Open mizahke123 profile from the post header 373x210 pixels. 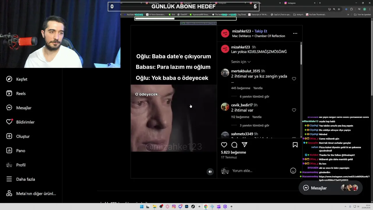[x=241, y=31]
